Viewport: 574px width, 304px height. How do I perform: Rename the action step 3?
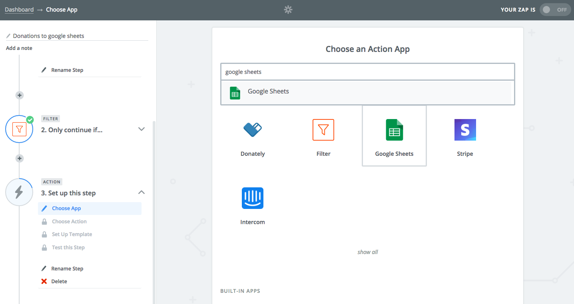coord(67,268)
